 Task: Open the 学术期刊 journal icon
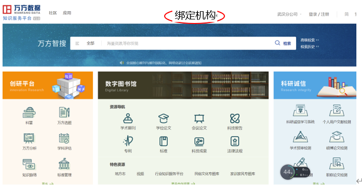pyautogui.click(x=128, y=119)
